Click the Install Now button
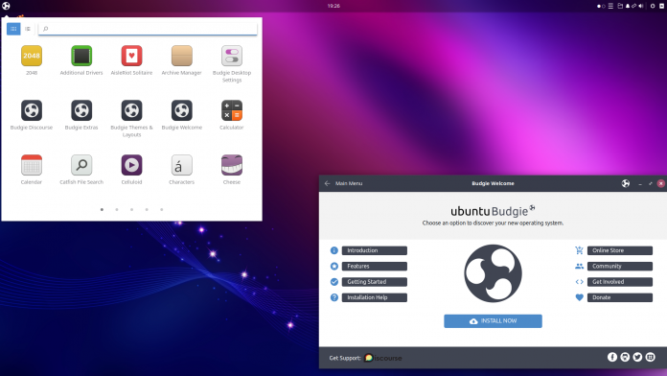 point(493,321)
